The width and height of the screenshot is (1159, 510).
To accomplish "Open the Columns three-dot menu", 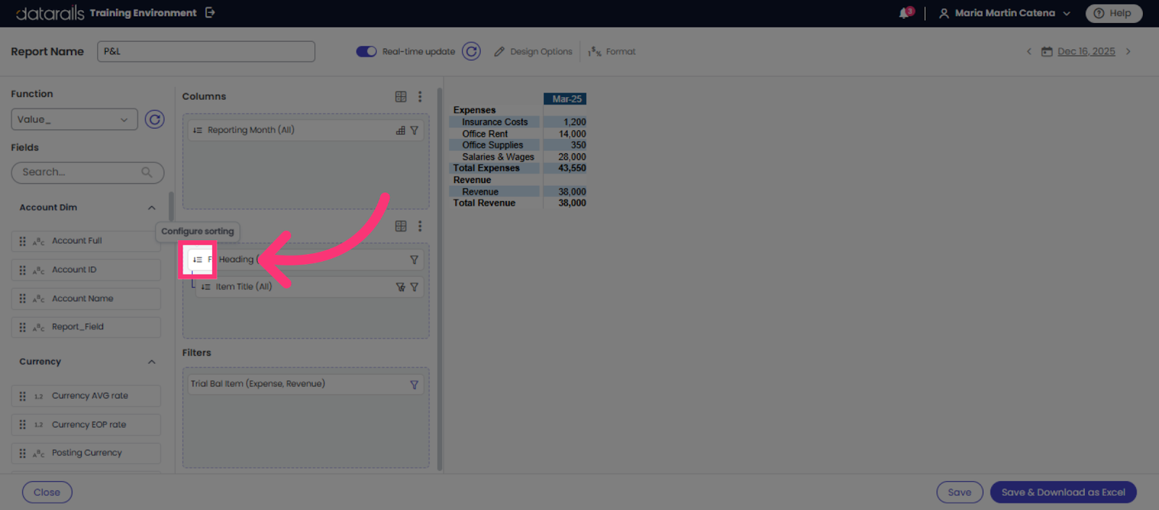I will point(420,96).
